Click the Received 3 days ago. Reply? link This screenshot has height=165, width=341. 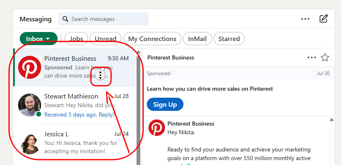80,115
